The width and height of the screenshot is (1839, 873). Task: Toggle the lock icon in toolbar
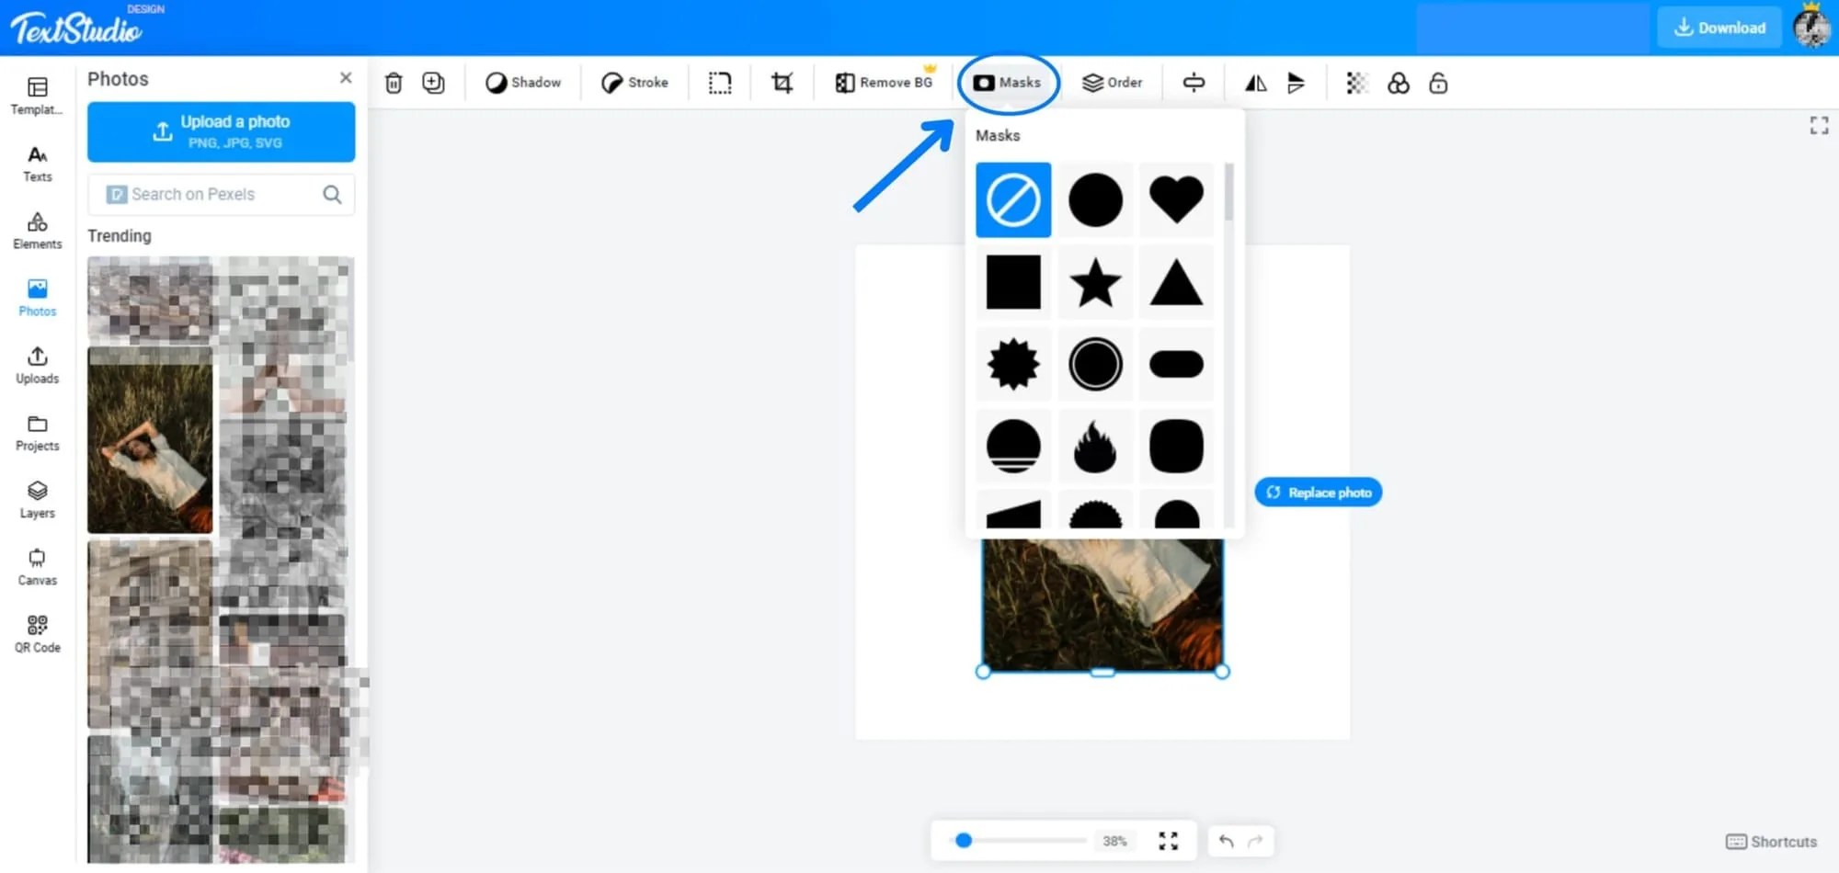(x=1438, y=84)
